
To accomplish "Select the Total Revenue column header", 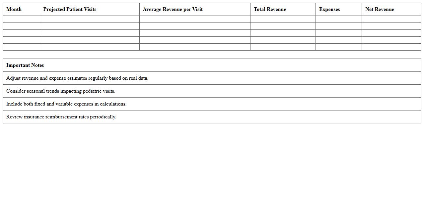I will click(270, 9).
